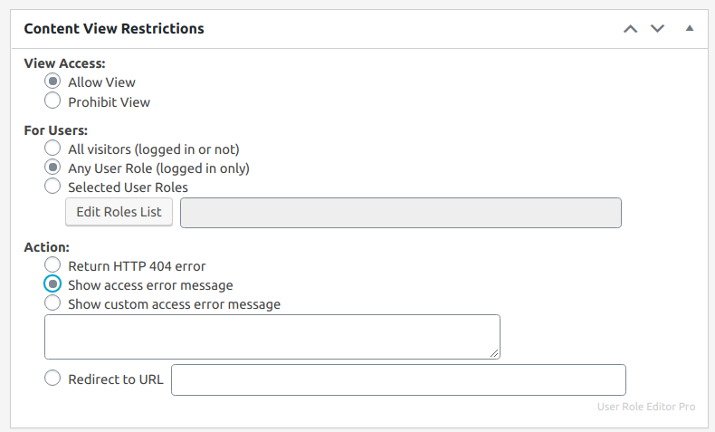Choose Return HTTP 404 error action
Viewport: 715px width, 432px height.
pos(52,264)
